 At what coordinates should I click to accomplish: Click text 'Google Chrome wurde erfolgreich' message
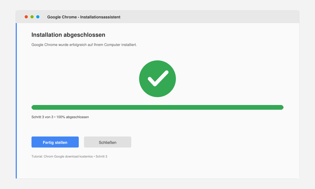point(84,45)
